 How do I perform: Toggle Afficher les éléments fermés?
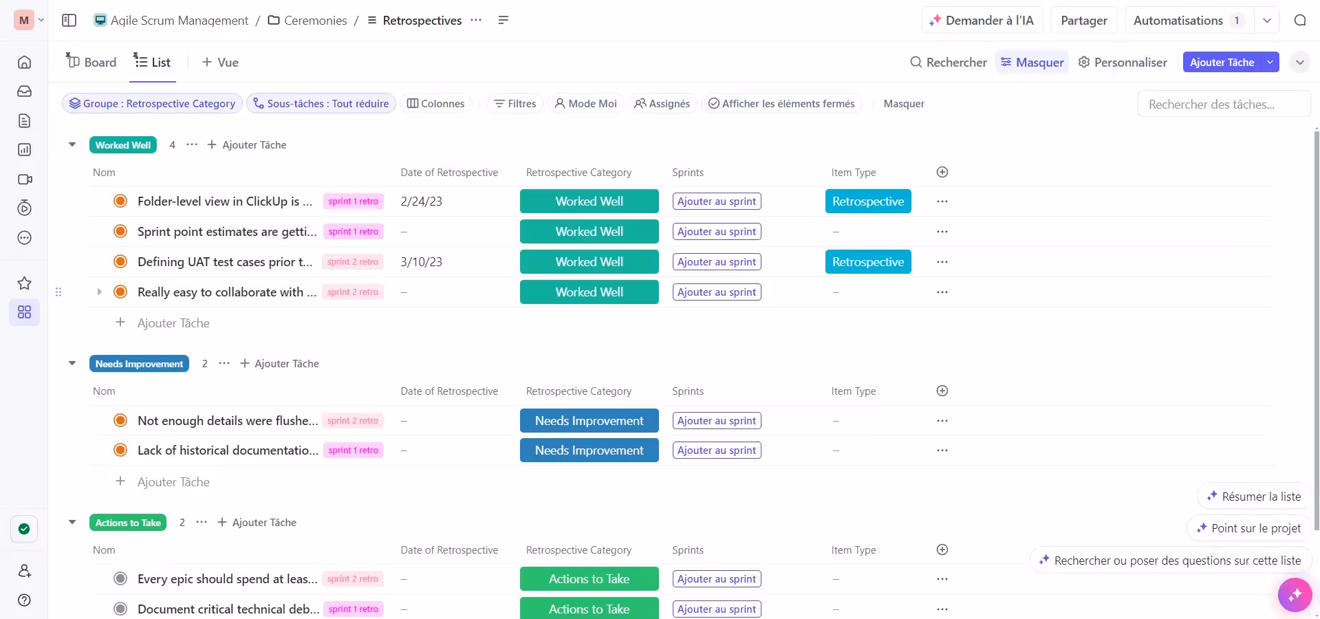(782, 103)
